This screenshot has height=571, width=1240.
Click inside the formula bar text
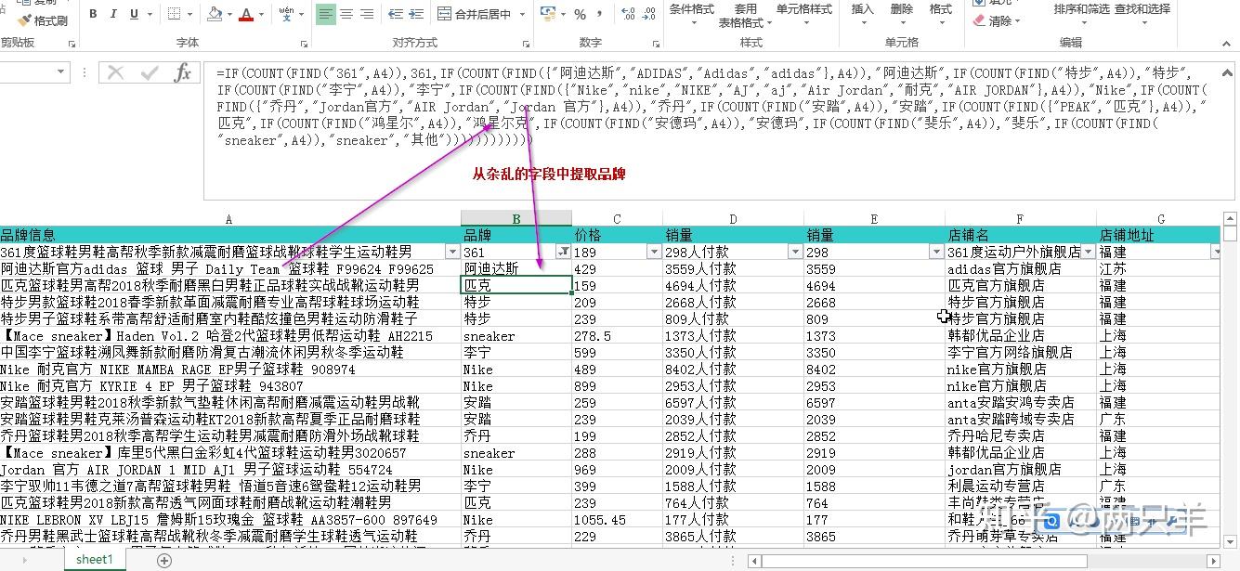coord(711,106)
